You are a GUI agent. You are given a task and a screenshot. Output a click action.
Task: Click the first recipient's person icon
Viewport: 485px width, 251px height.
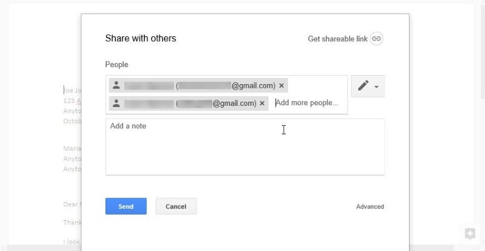coord(116,85)
